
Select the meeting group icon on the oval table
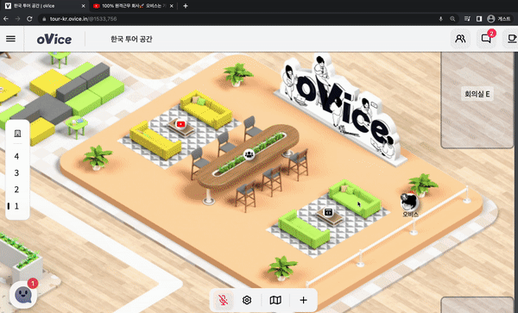tap(250, 154)
